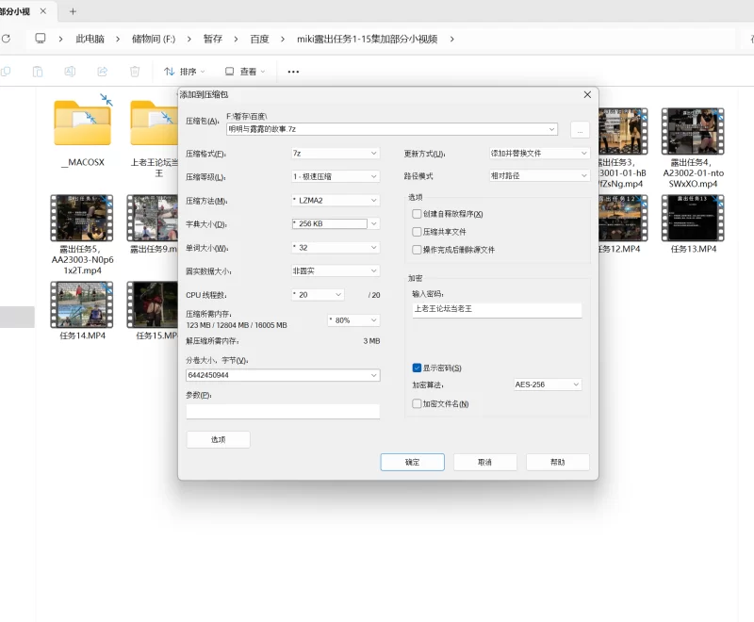This screenshot has width=754, height=622.
Task: Uncheck the 显示密码 checkbox
Action: (418, 368)
